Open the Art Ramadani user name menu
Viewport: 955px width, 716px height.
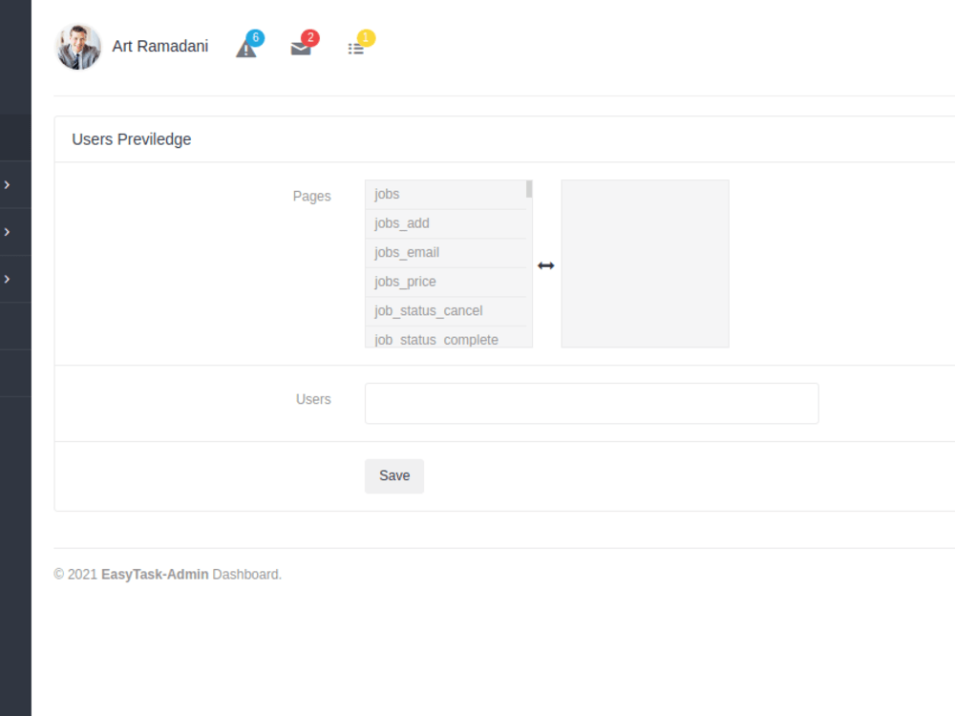[x=160, y=46]
